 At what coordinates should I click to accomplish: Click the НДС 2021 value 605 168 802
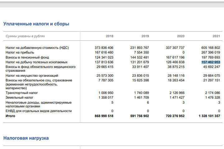(211, 47)
